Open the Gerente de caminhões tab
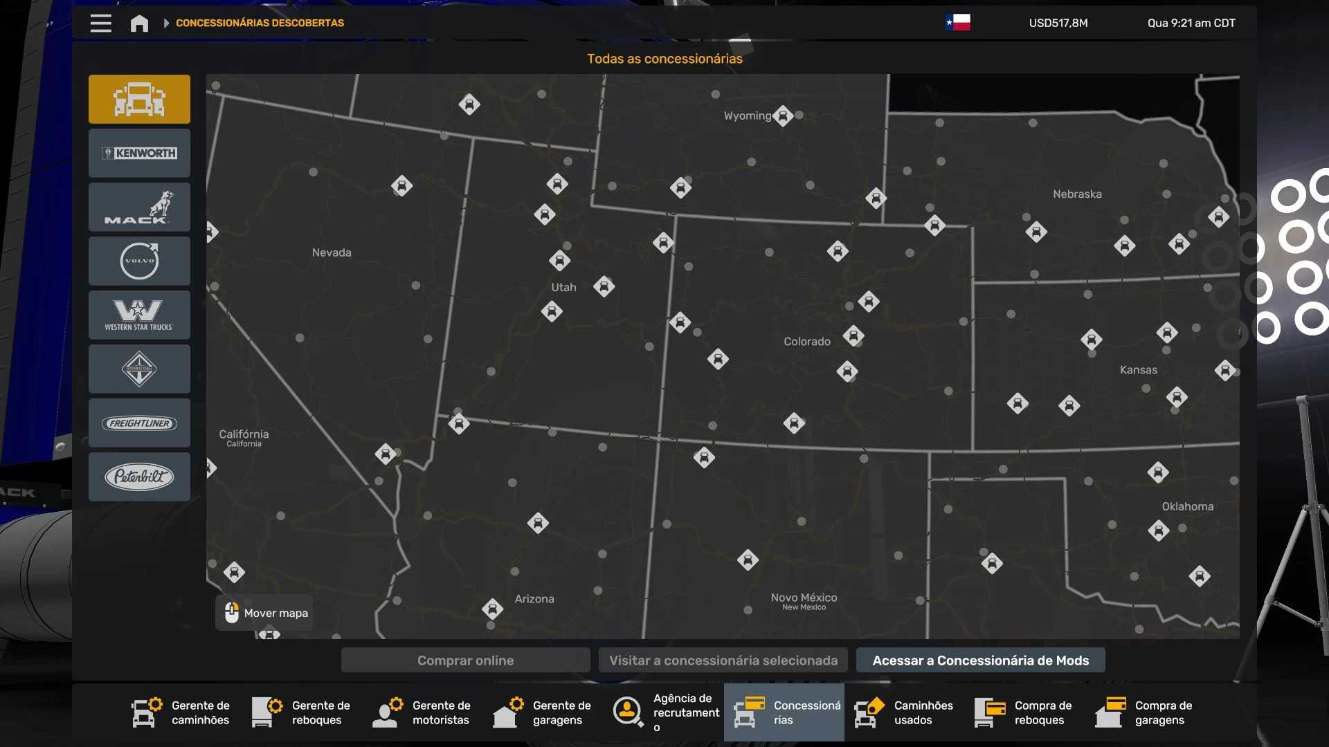 (x=181, y=712)
